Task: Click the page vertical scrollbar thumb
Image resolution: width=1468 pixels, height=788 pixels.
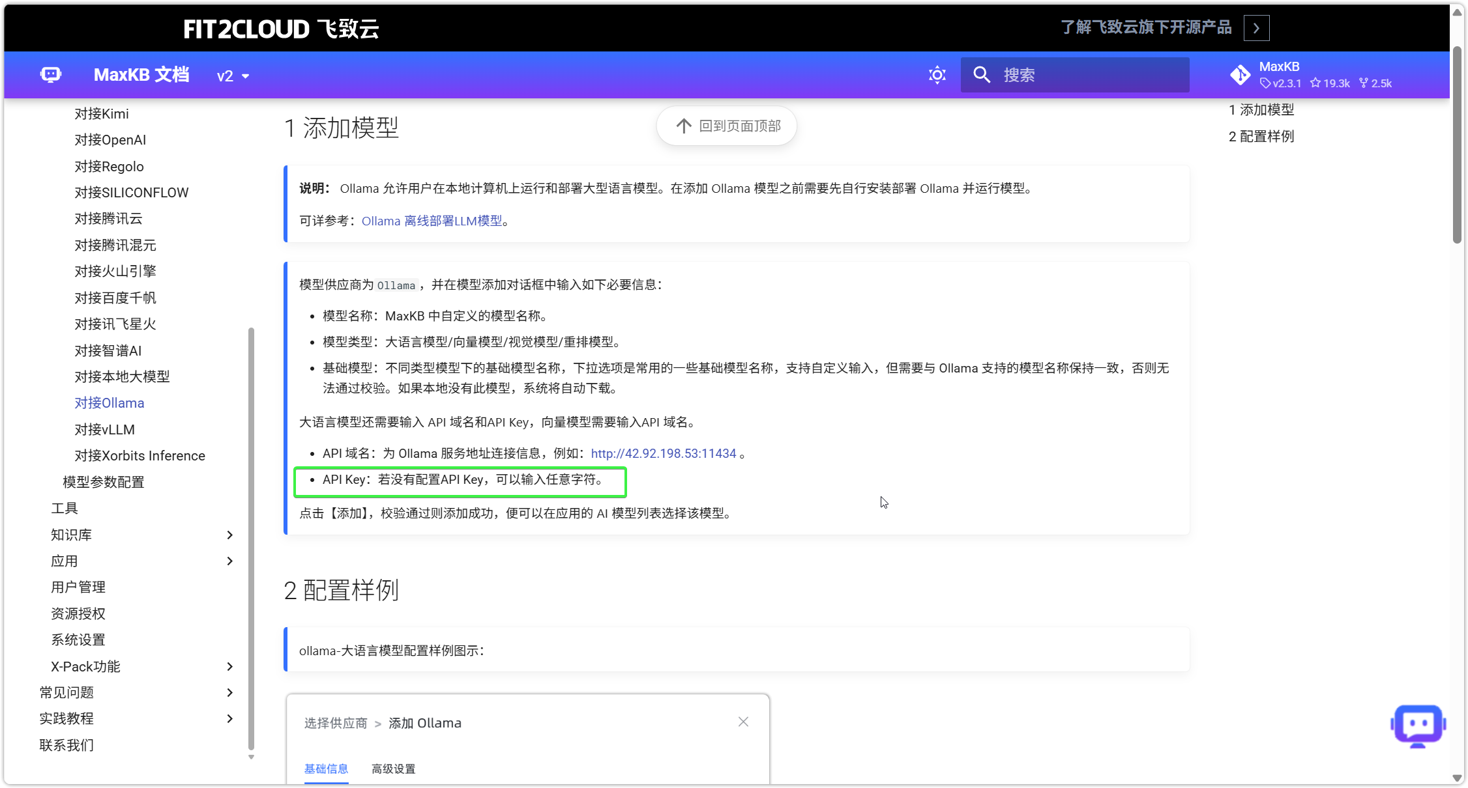Action: (x=1457, y=143)
